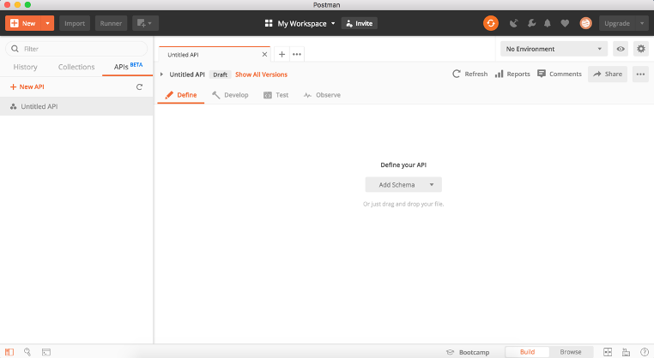Switch to the History sidebar tab
This screenshot has width=654, height=358.
click(25, 67)
